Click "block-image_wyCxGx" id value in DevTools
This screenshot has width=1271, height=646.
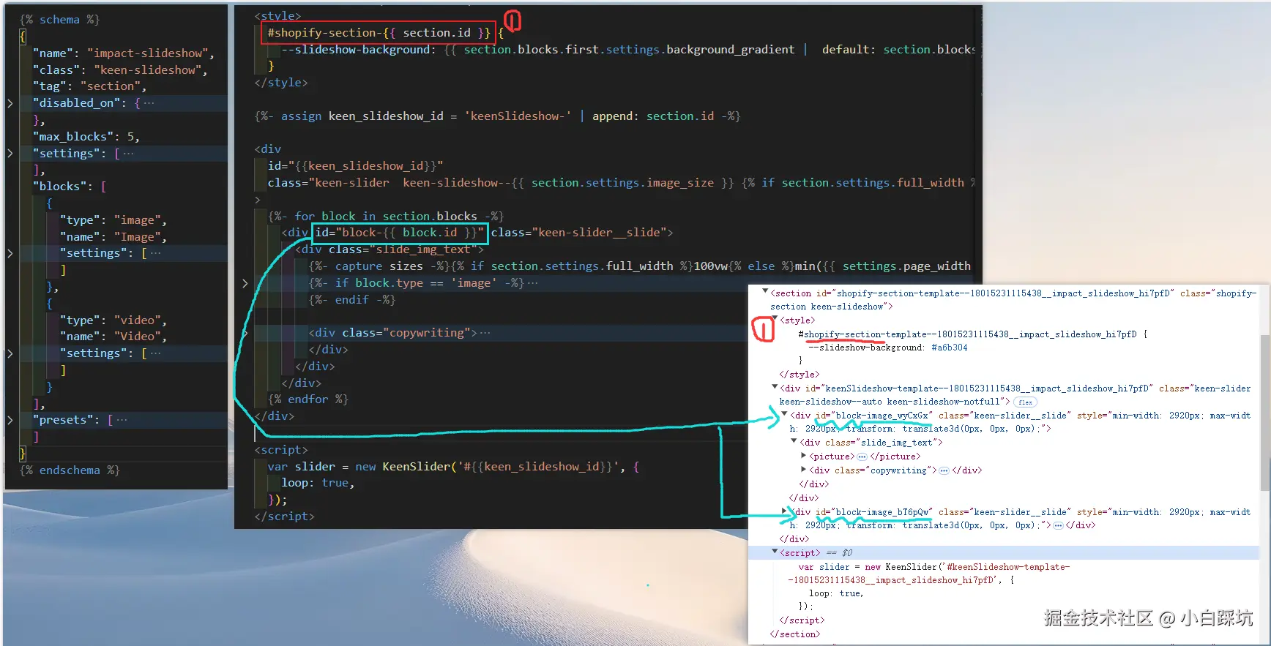click(882, 416)
